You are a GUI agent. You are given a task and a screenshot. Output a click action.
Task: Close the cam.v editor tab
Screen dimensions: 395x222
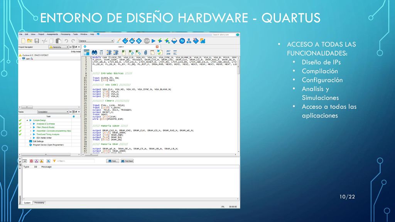point(157,47)
